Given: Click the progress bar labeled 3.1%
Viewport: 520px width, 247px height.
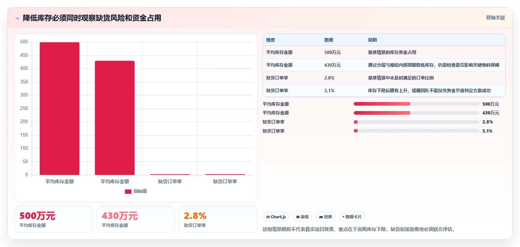Looking at the screenshot, I should (416, 131).
